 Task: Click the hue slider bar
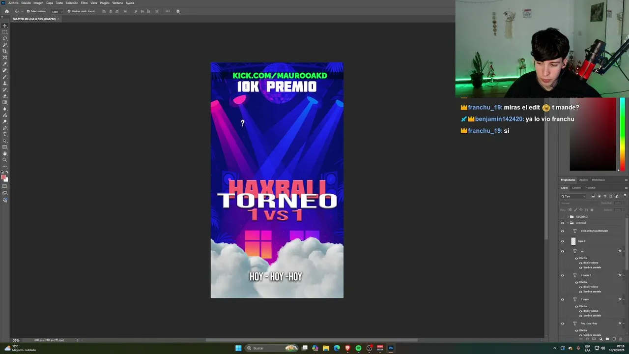click(623, 134)
